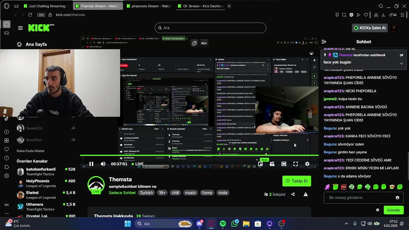Click KICKs Satın Al button
409x230 pixels.
370,28
